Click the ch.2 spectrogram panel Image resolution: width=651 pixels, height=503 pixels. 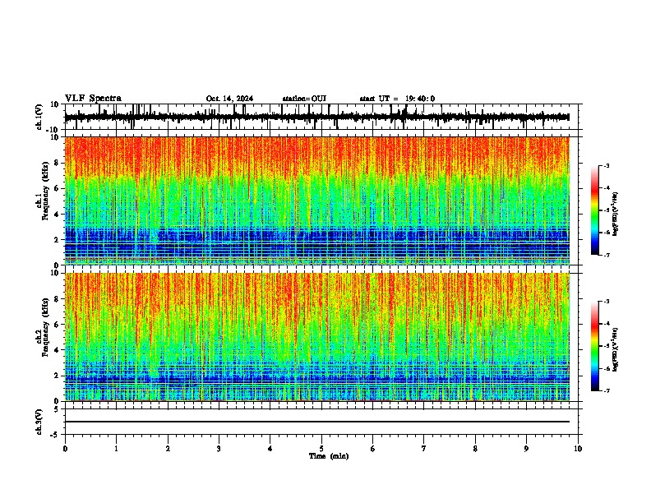click(x=317, y=337)
